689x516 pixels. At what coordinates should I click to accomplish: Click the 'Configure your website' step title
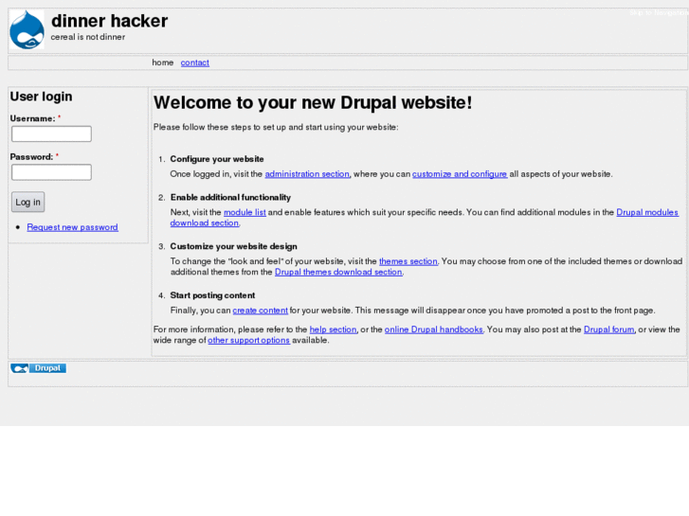pos(217,159)
